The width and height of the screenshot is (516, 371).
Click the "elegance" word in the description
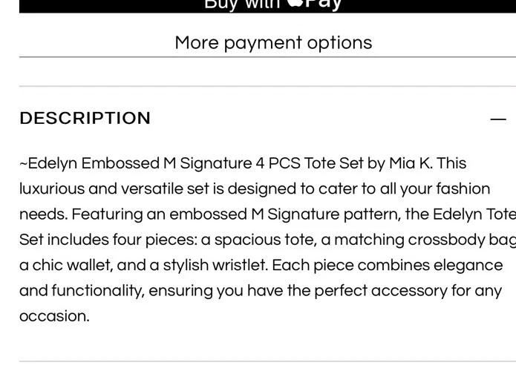click(462, 265)
